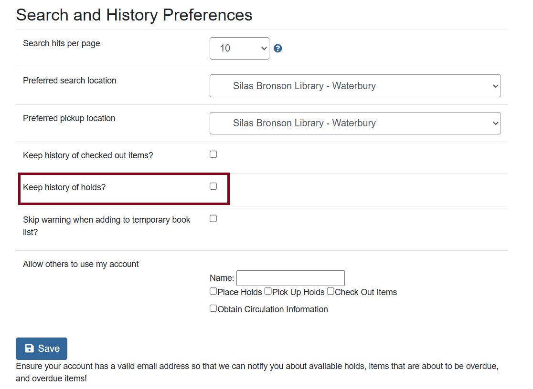The height and width of the screenshot is (389, 533).
Task: Click the Search and History Preferences heading
Action: coord(134,15)
